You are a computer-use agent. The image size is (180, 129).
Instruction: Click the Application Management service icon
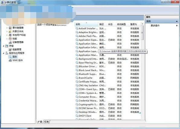pyautogui.click(x=77, y=55)
